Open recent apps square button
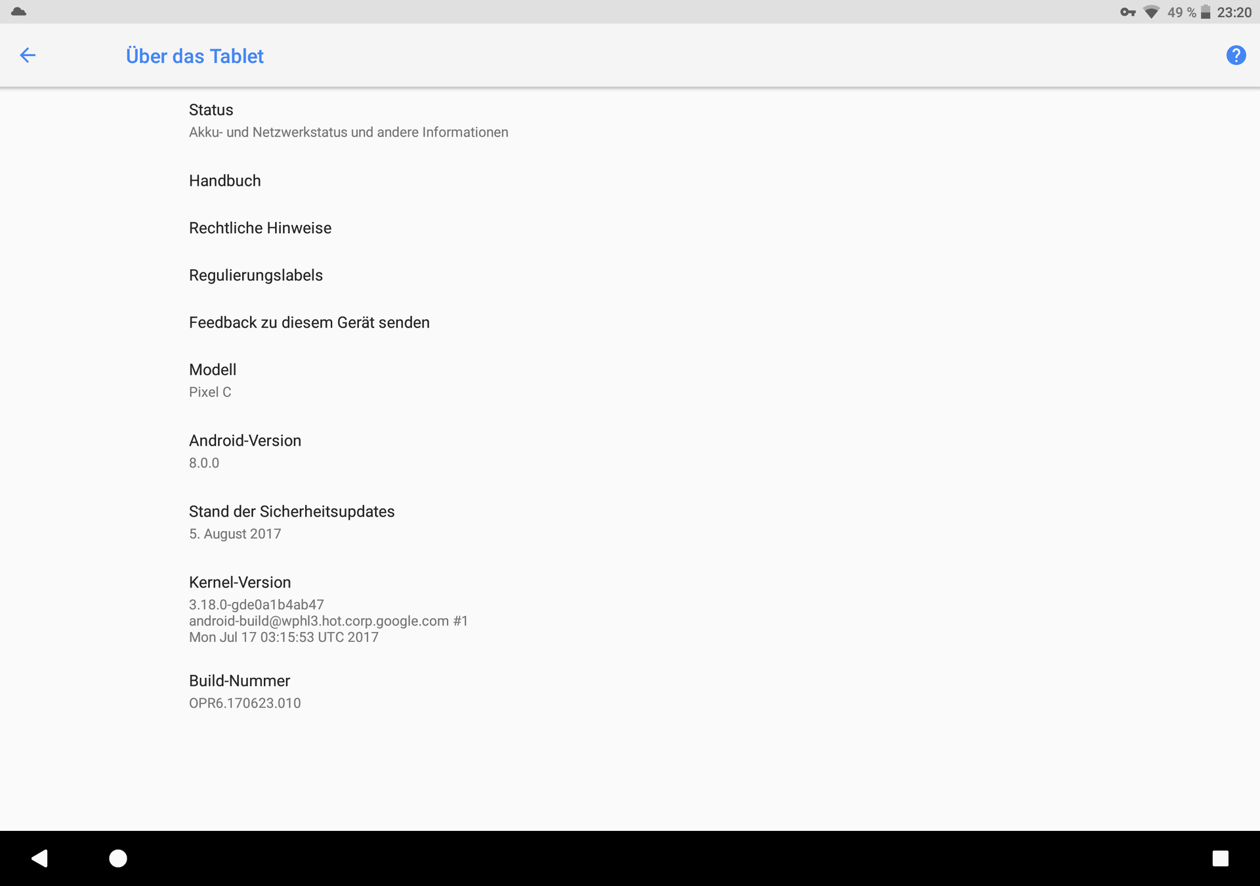This screenshot has width=1260, height=886. coord(1220,858)
